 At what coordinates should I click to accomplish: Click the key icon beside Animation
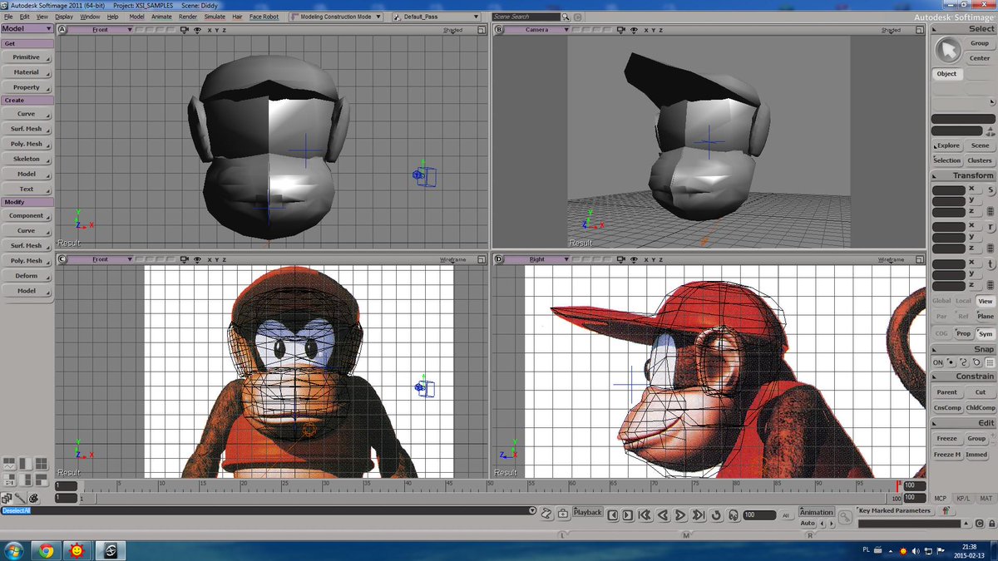(845, 517)
